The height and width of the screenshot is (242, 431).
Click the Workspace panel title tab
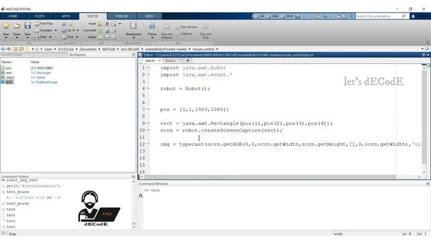click(77, 55)
